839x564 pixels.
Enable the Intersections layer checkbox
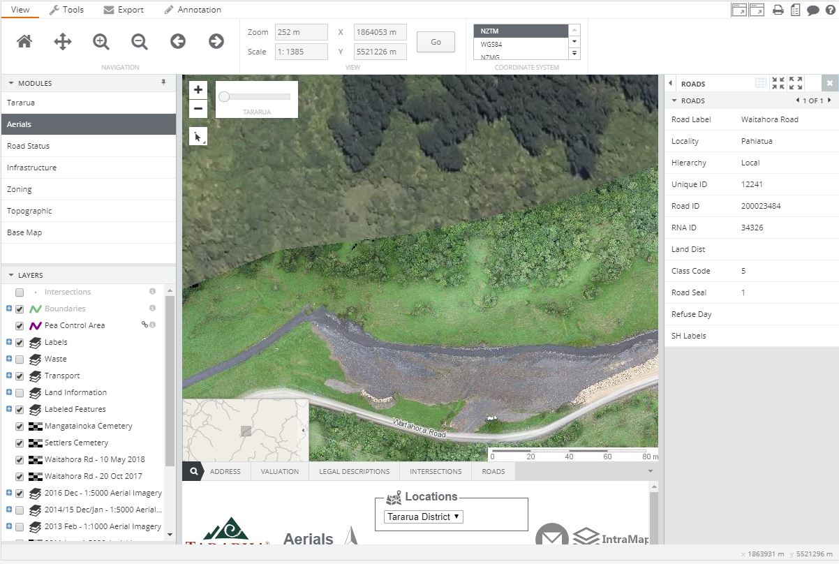tap(20, 292)
